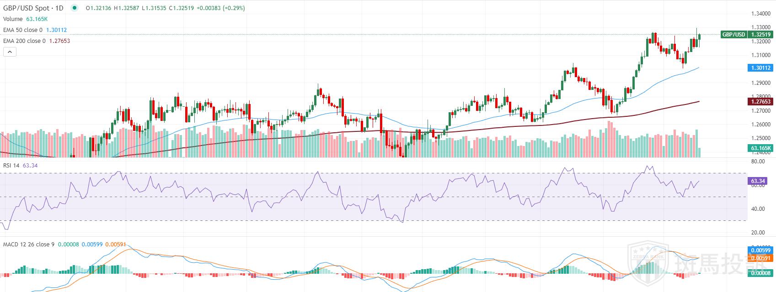Image resolution: width=776 pixels, height=292 pixels.
Task: Click the green histogram 0.00008 axis tag
Action: tap(761, 273)
